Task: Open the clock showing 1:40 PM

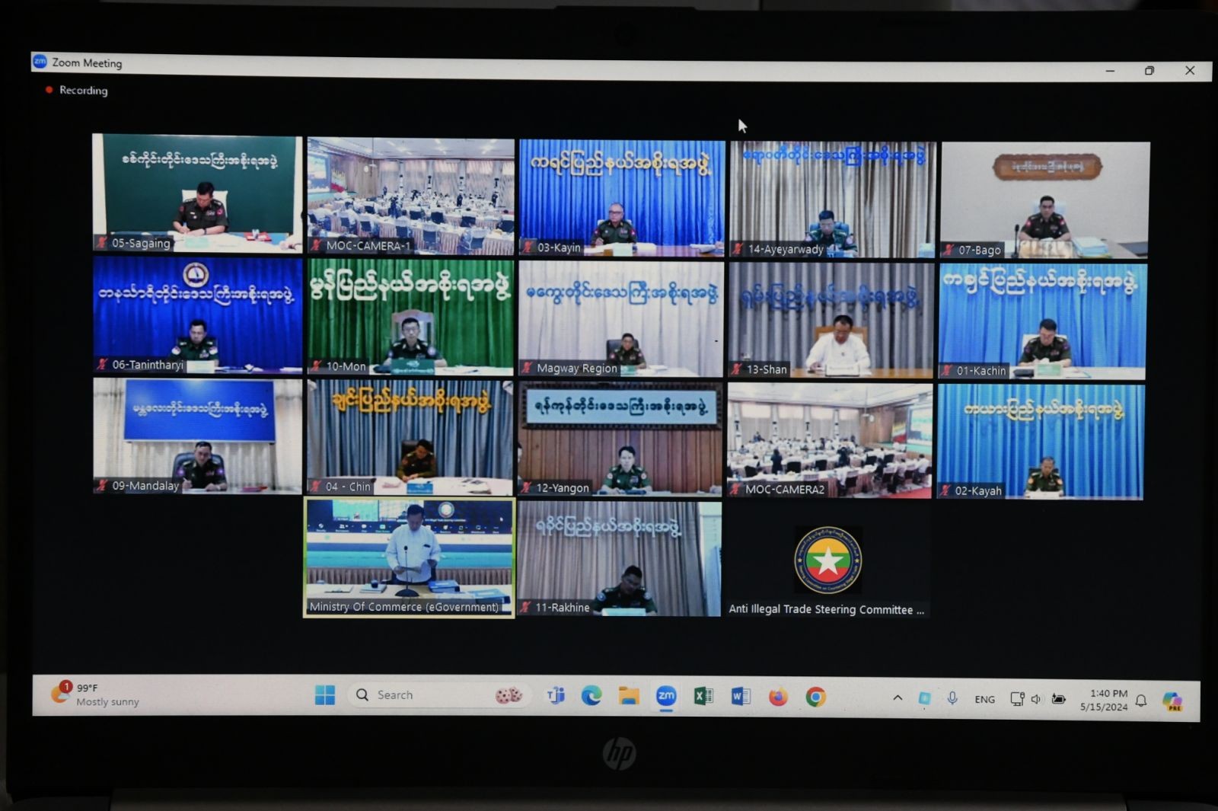Action: click(x=1108, y=693)
